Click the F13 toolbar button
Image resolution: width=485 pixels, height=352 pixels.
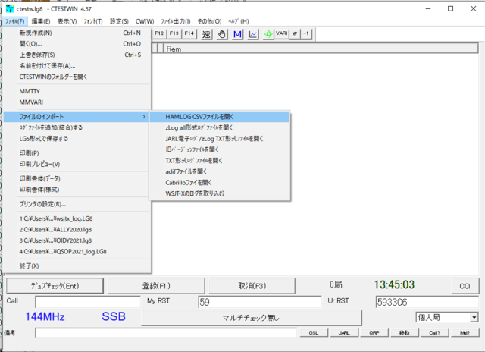174,33
